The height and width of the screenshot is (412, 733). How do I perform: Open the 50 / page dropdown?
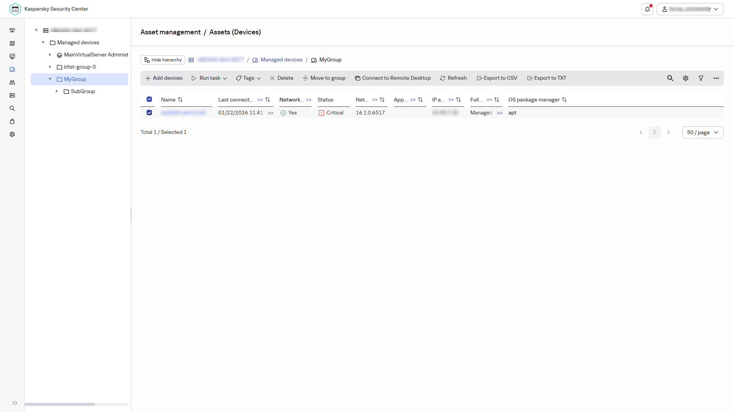pos(702,132)
